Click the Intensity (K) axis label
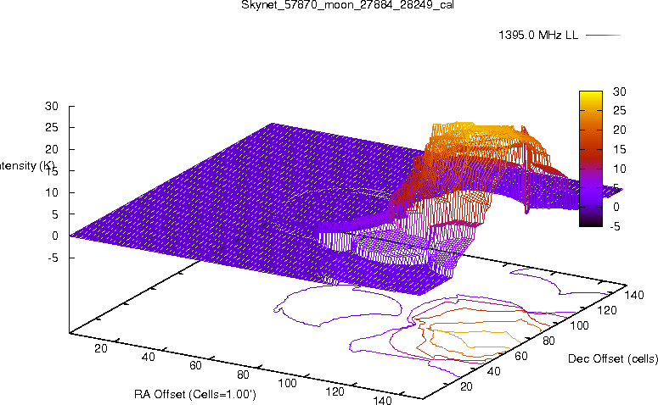This screenshot has width=658, height=405. point(26,166)
